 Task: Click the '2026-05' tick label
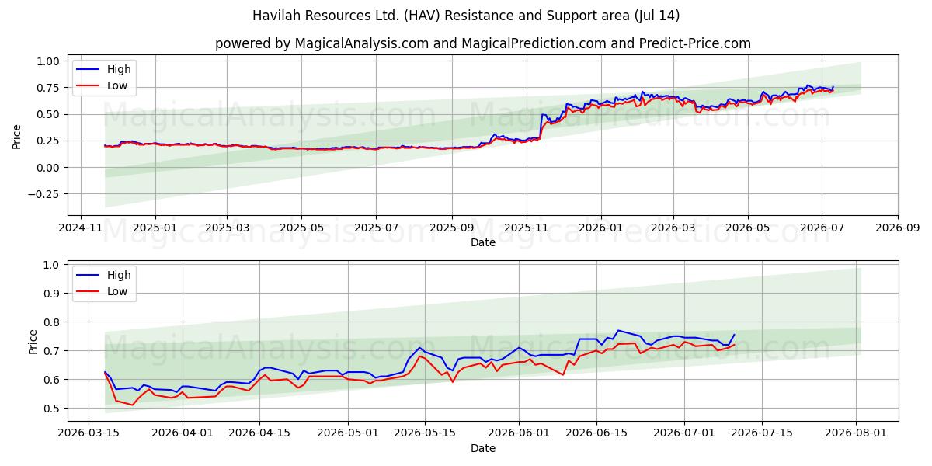(747, 228)
